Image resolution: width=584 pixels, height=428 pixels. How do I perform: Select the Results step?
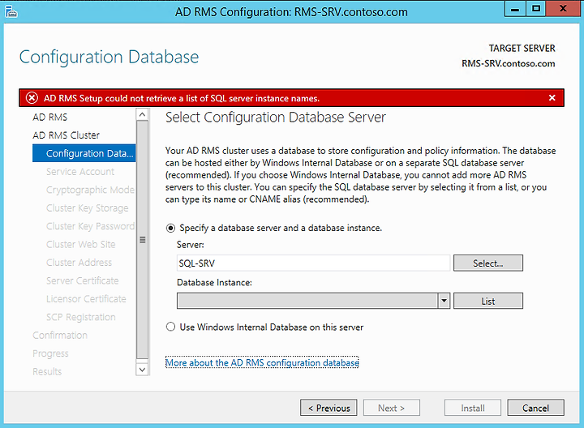tap(47, 371)
